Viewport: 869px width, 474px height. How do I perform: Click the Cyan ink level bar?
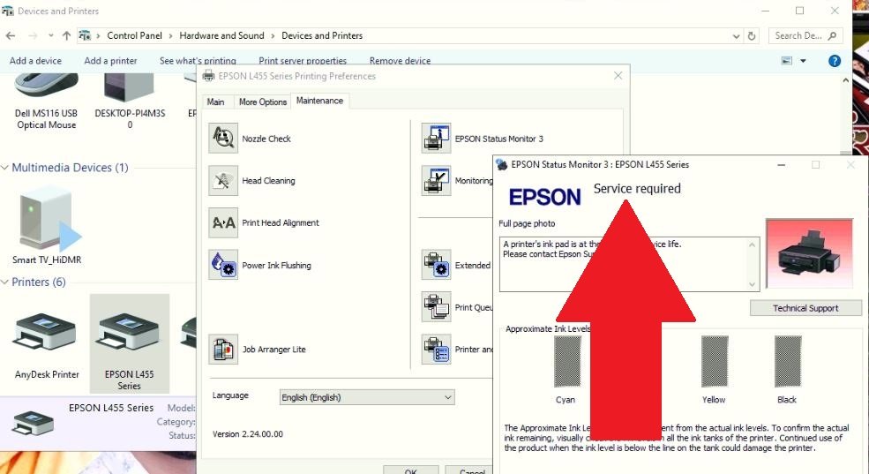pyautogui.click(x=567, y=362)
